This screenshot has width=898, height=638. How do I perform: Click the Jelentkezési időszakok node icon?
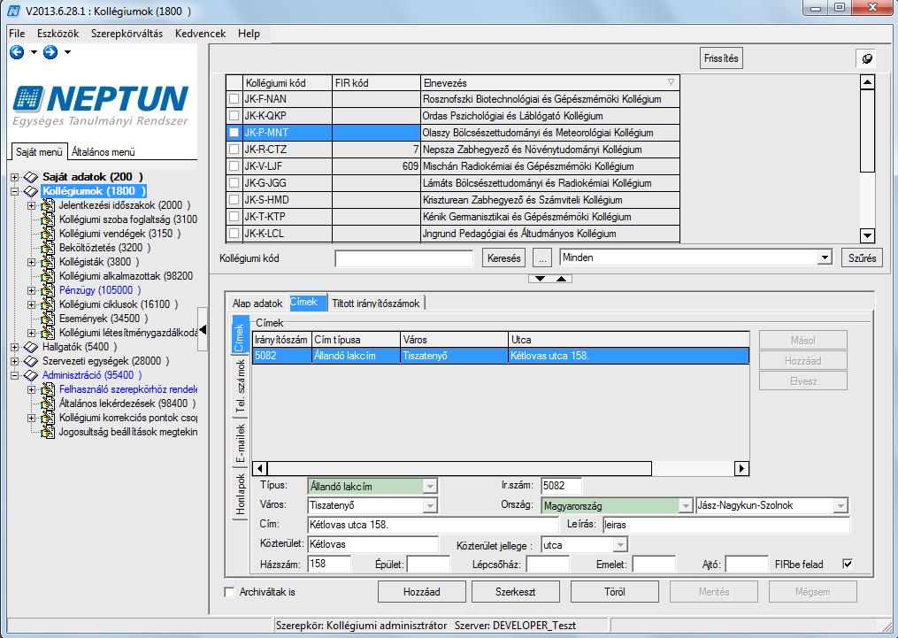click(48, 205)
